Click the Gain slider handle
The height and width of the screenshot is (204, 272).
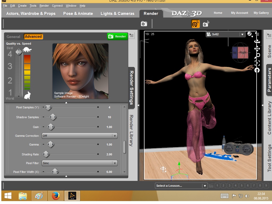pyautogui.click(x=51, y=127)
